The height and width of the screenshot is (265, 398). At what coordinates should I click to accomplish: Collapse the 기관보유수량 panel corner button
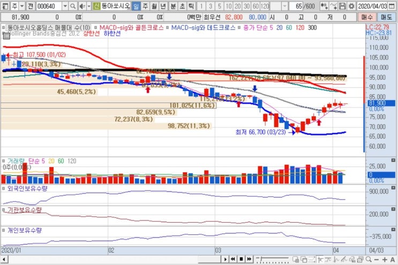pos(393,209)
